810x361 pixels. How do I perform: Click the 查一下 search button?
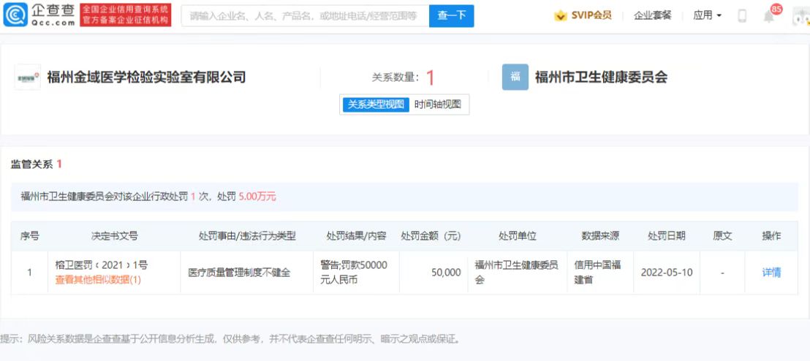click(452, 16)
